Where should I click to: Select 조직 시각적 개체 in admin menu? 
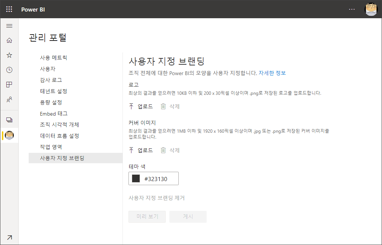point(60,125)
